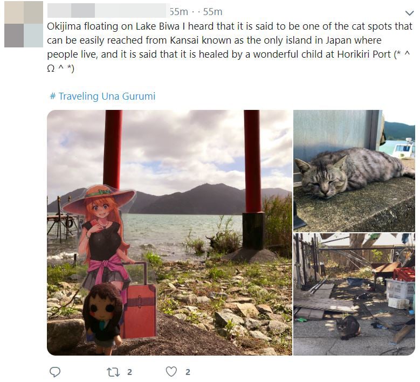
Task: Click the reply speech bubble icon
Action: [x=55, y=372]
